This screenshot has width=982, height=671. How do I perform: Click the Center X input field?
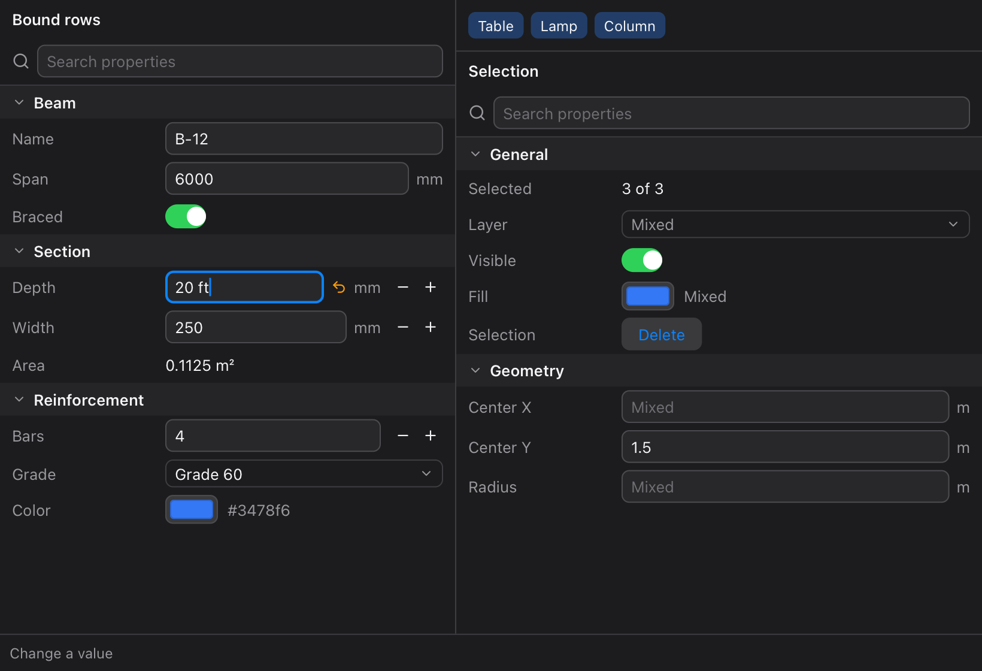point(785,407)
